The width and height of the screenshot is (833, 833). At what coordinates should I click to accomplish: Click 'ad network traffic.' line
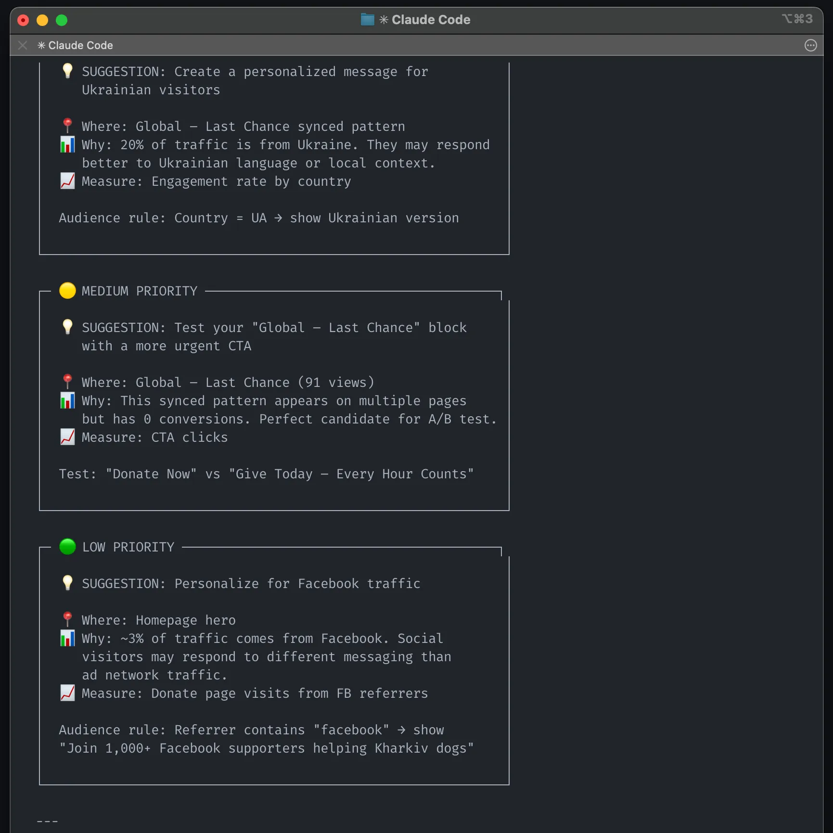pos(154,675)
